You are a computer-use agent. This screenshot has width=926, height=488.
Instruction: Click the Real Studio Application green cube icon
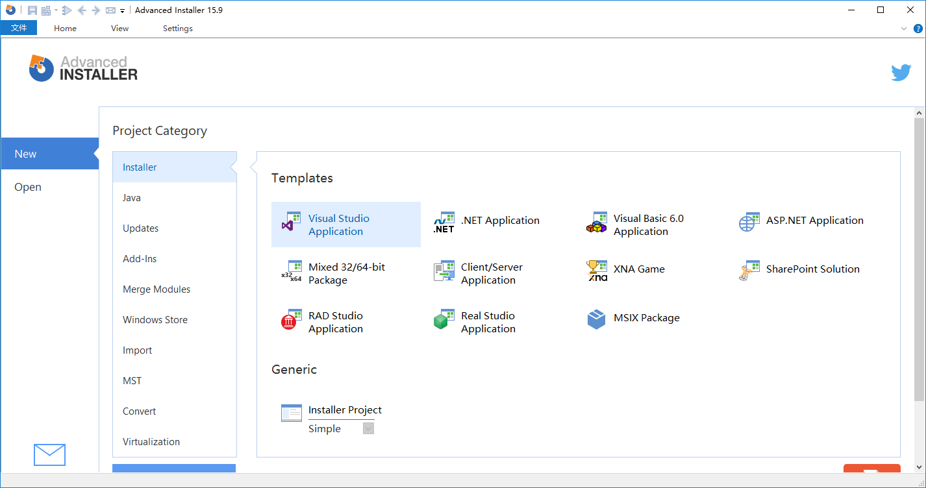(444, 319)
